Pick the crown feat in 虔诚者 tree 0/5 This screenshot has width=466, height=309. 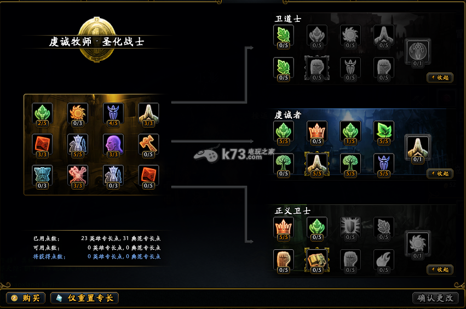click(x=317, y=133)
